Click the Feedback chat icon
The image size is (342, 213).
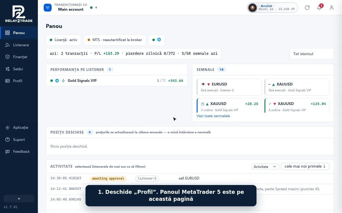point(7,152)
